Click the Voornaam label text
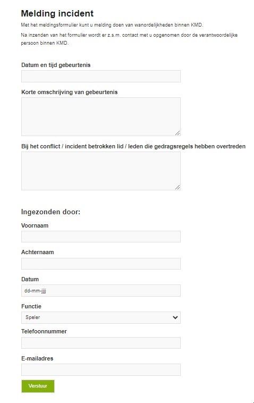This screenshot has width=254, height=403. (x=35, y=225)
